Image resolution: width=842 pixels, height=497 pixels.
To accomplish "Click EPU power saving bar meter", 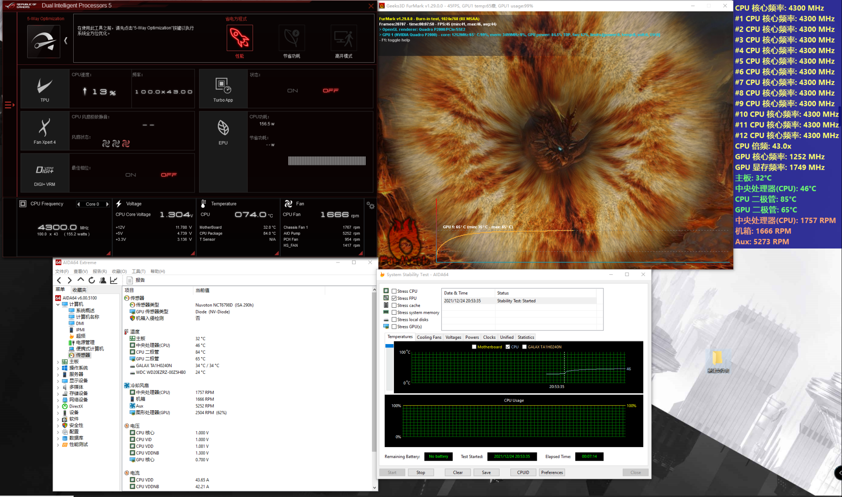I will click(x=327, y=161).
